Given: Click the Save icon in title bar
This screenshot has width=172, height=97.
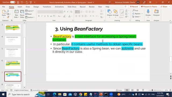Looking at the screenshot, I should tap(18, 2).
